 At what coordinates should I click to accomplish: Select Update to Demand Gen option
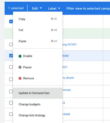(38, 93)
